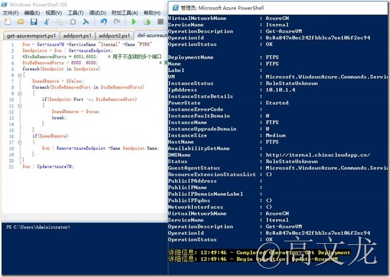Switch to the get-azurevmport.ps1 tab
390x277 pixels.
(31, 36)
